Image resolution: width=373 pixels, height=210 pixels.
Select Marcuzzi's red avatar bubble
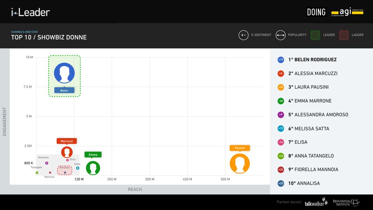pos(67,152)
